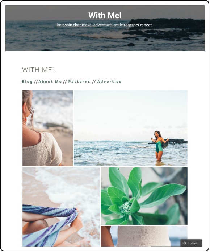210x252 pixels.
Task: Open the Blog link
Action: (27, 82)
